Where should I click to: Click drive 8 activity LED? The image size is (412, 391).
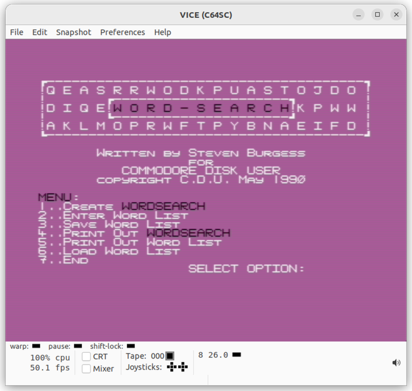click(237, 355)
